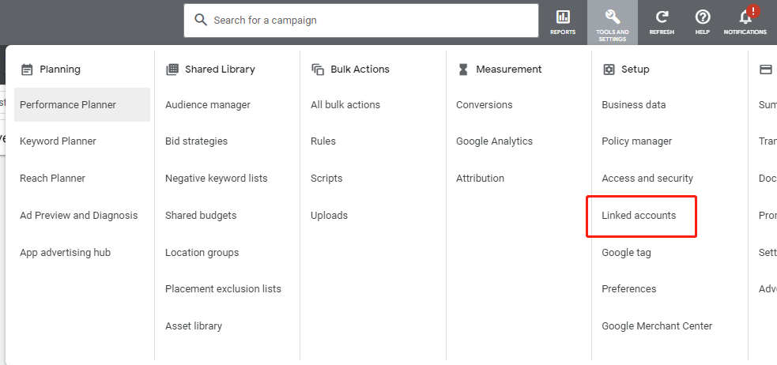The width and height of the screenshot is (777, 365).
Task: Open Placement exclusion lists
Action: (223, 288)
